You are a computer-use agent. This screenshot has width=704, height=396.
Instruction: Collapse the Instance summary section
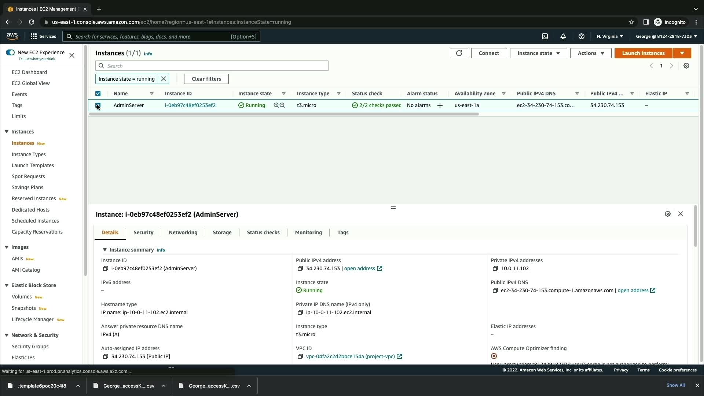click(x=105, y=250)
